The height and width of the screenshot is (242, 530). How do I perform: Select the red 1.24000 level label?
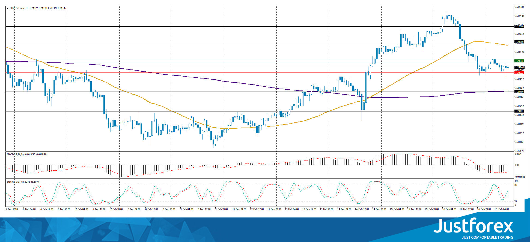pos(519,73)
